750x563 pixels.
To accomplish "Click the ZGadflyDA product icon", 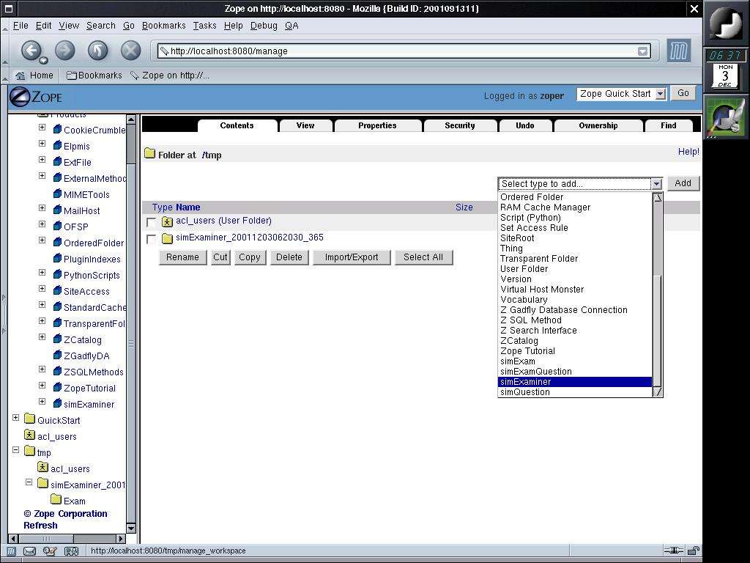I will coord(57,356).
